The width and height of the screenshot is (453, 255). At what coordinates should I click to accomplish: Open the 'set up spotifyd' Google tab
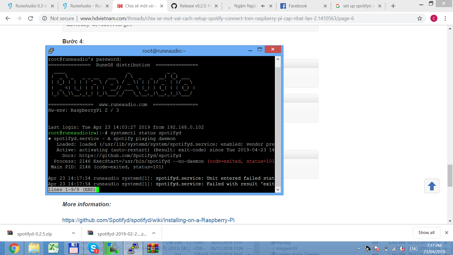click(358, 6)
